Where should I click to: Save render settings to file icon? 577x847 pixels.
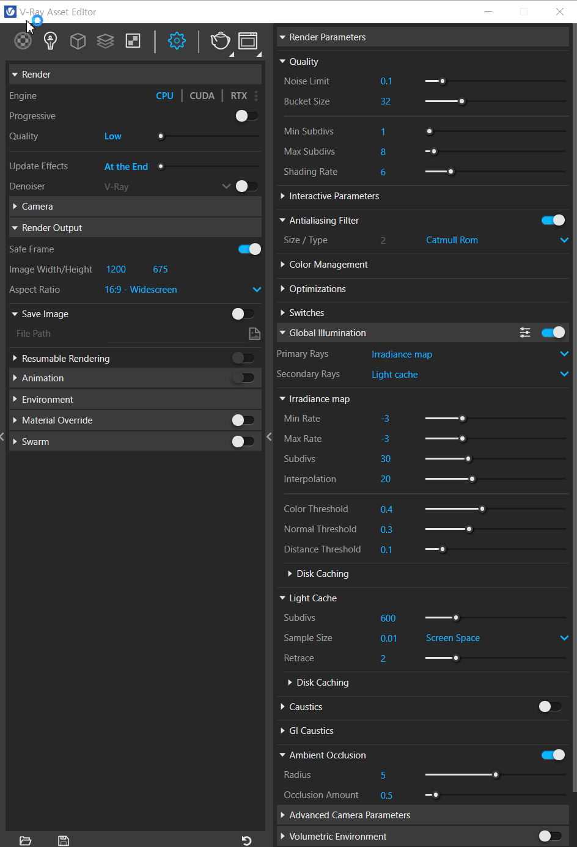point(63,841)
